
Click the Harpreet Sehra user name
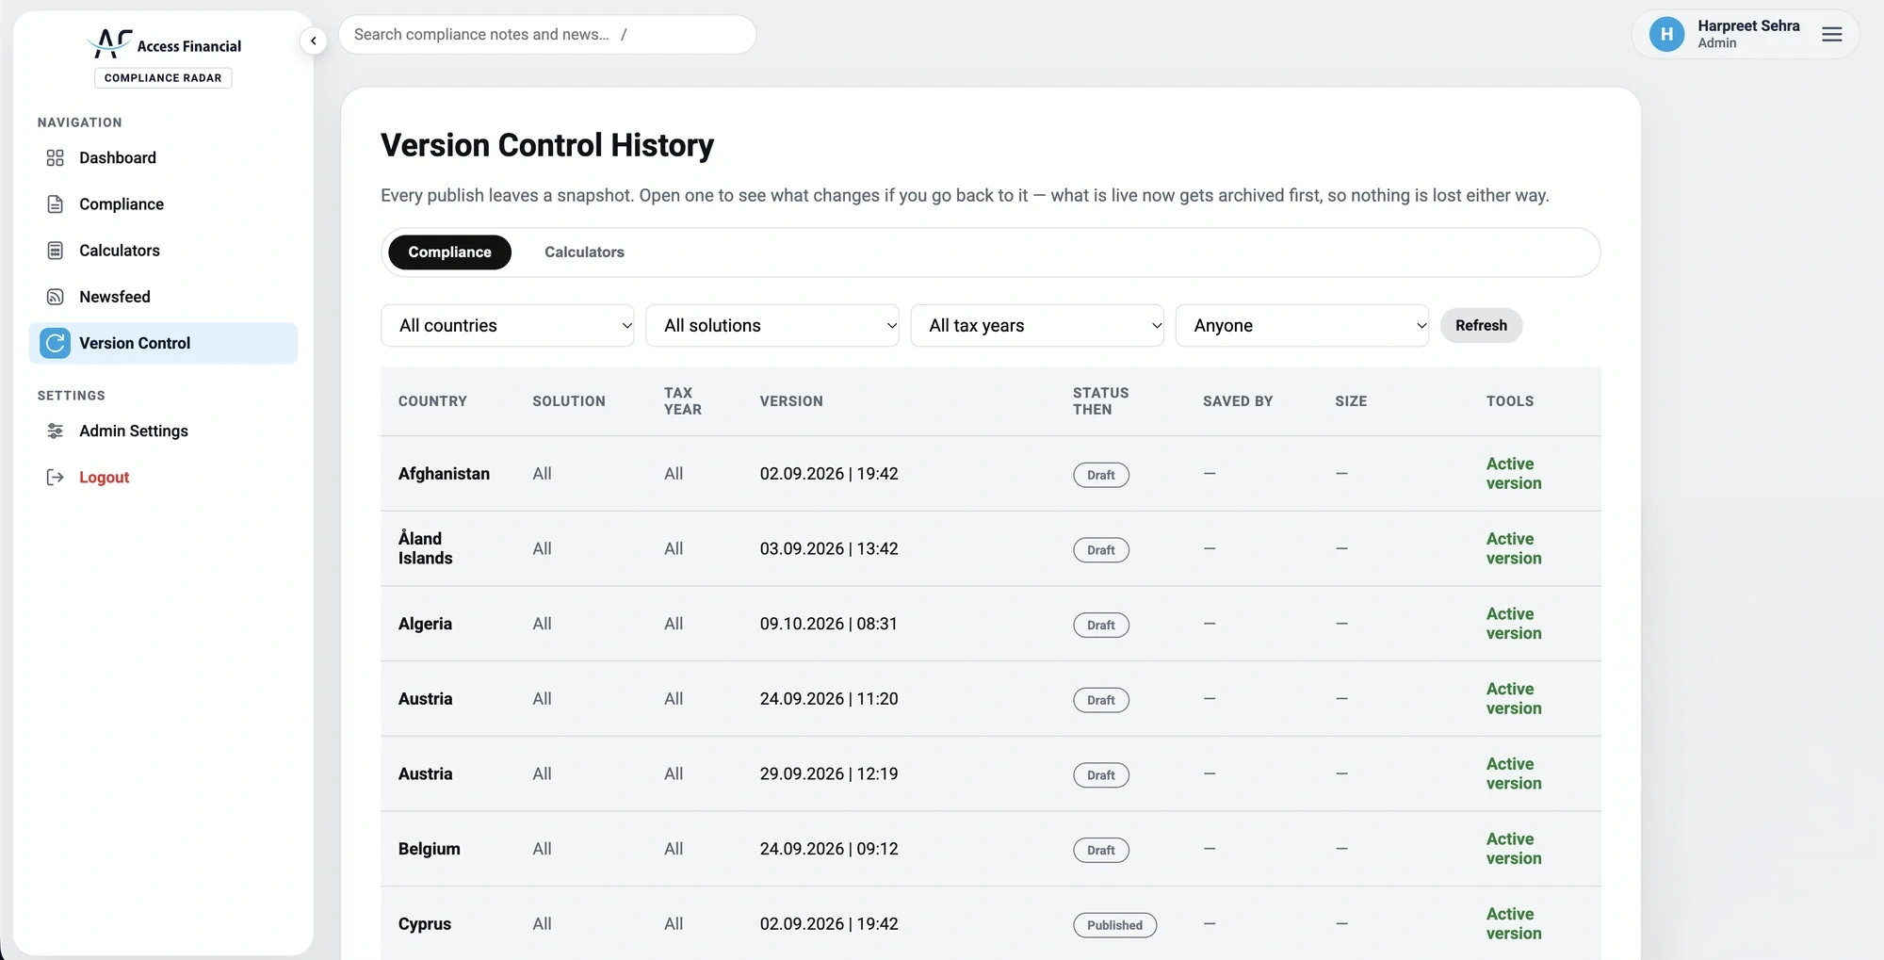click(x=1748, y=25)
